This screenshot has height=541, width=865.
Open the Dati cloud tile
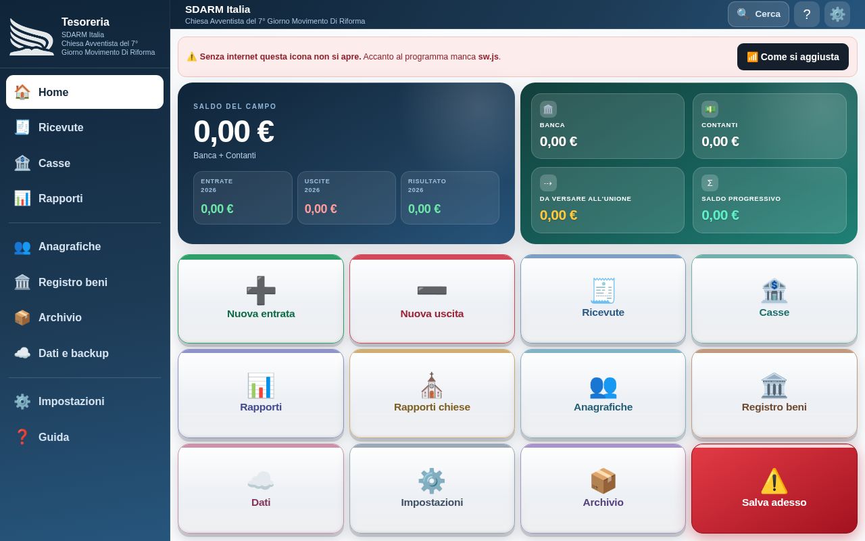pos(261,488)
